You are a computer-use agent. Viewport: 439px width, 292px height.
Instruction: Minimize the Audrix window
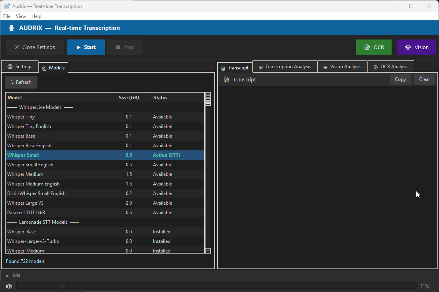(x=393, y=6)
